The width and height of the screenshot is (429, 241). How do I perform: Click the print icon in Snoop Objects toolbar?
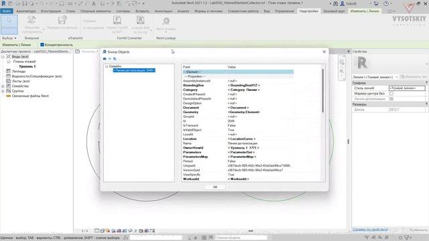pos(105,59)
